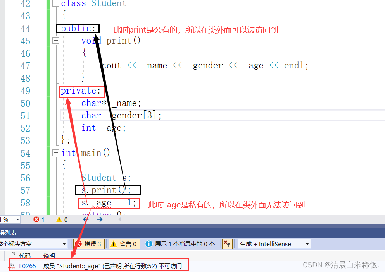Navigate forward with the right arrow
The height and width of the screenshot is (272, 385).
tap(99, 219)
